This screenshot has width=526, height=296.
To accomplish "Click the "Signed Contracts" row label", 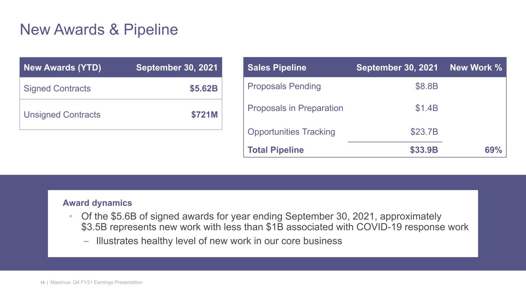I will point(57,89).
